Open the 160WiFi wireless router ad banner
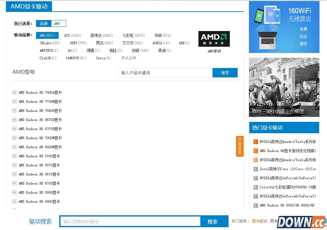The width and height of the screenshot is (327, 230). tap(284, 27)
